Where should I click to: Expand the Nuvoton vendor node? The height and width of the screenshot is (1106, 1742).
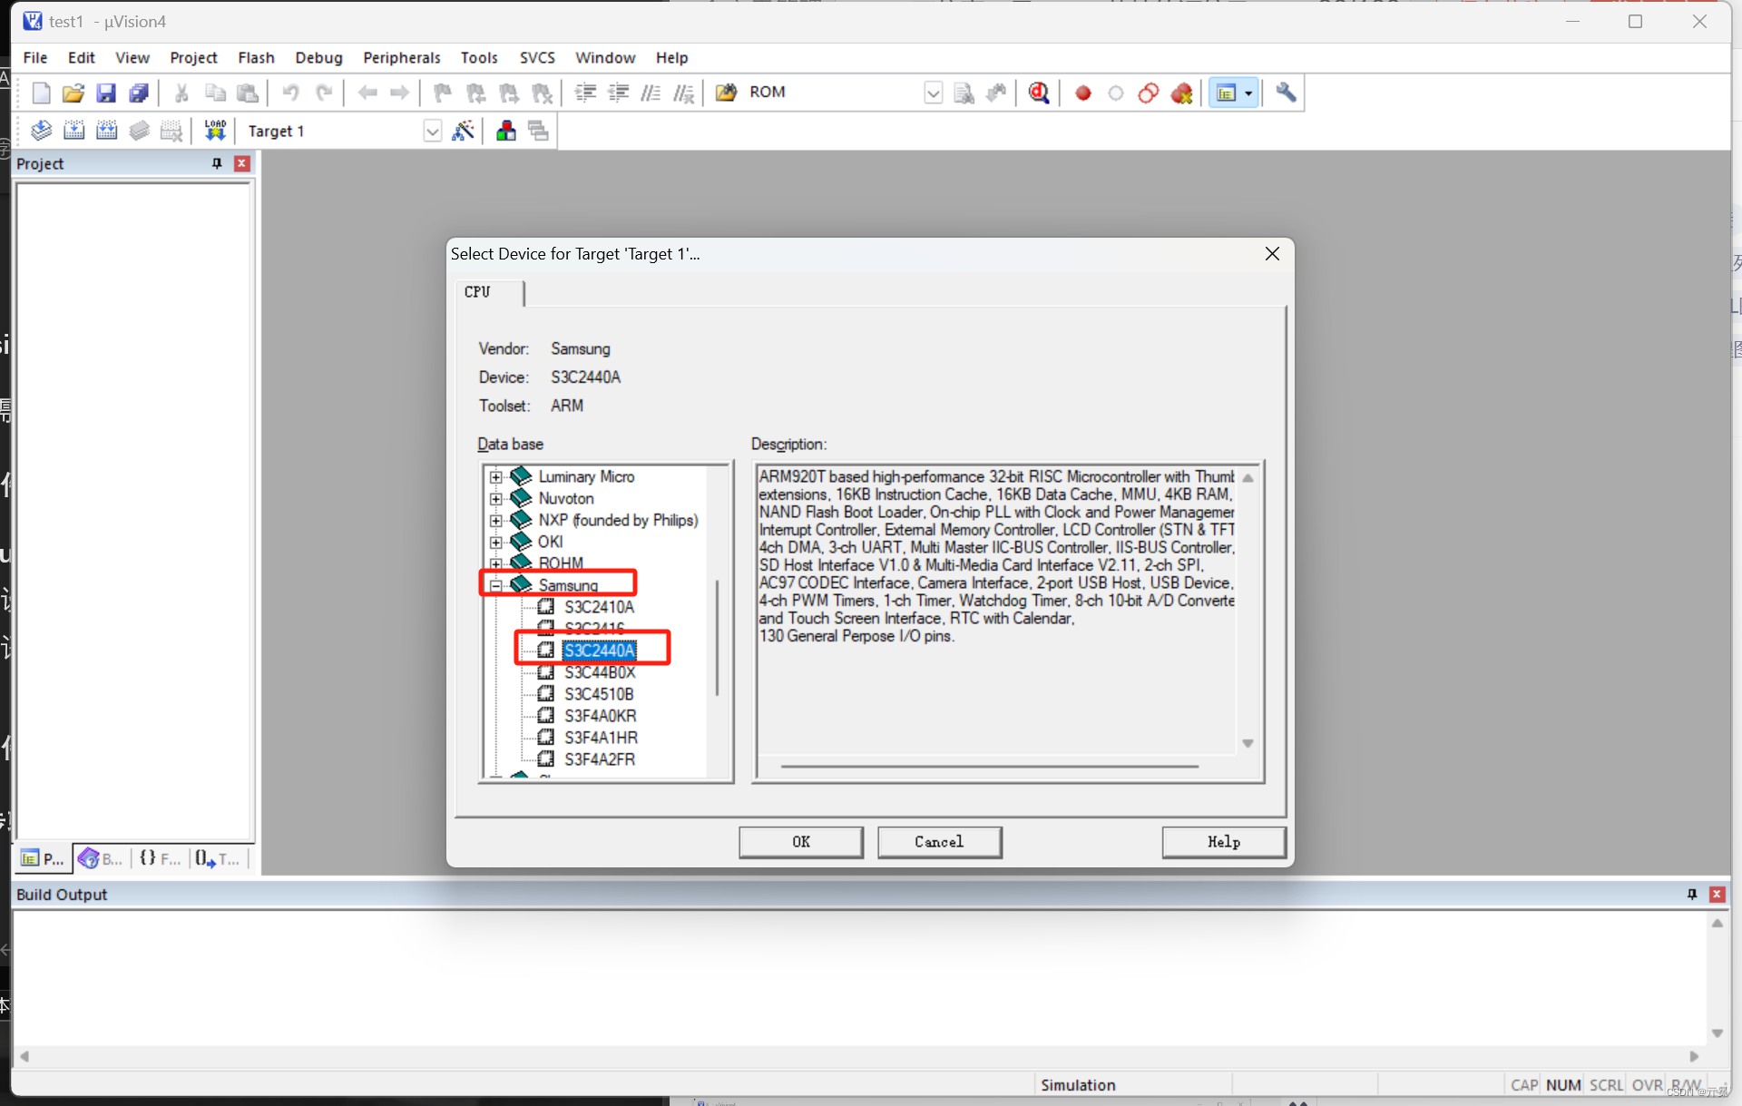pyautogui.click(x=495, y=498)
